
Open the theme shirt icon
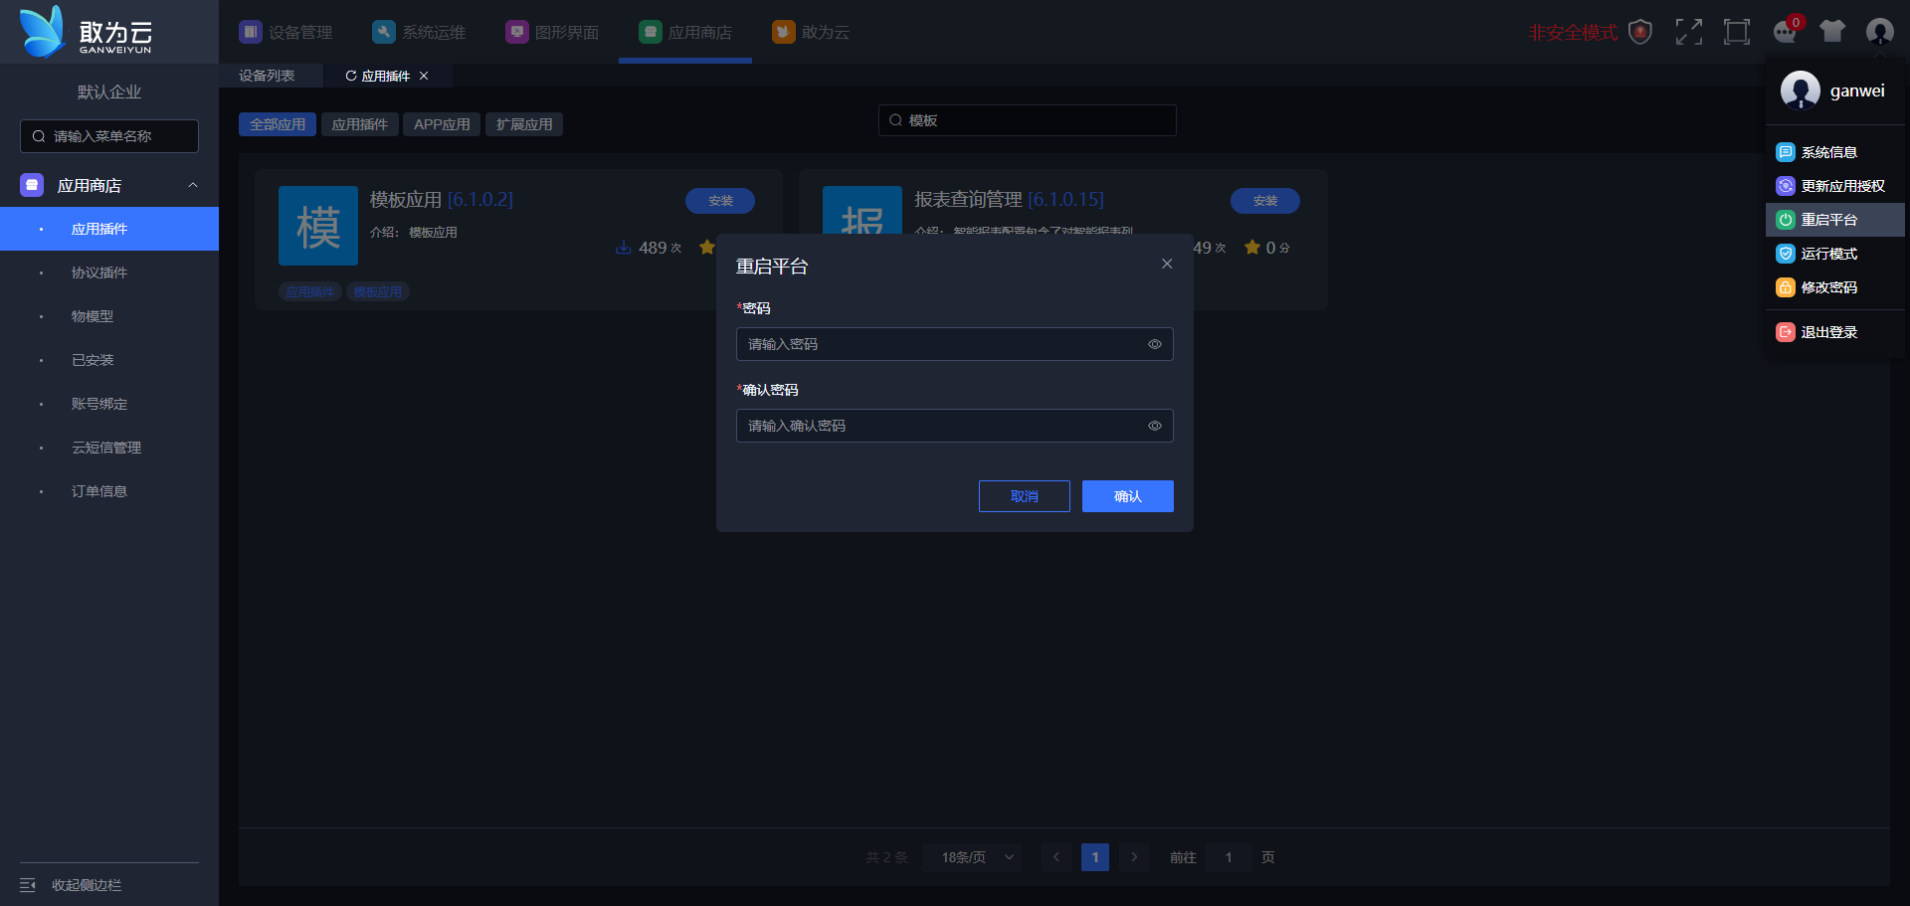(1832, 32)
